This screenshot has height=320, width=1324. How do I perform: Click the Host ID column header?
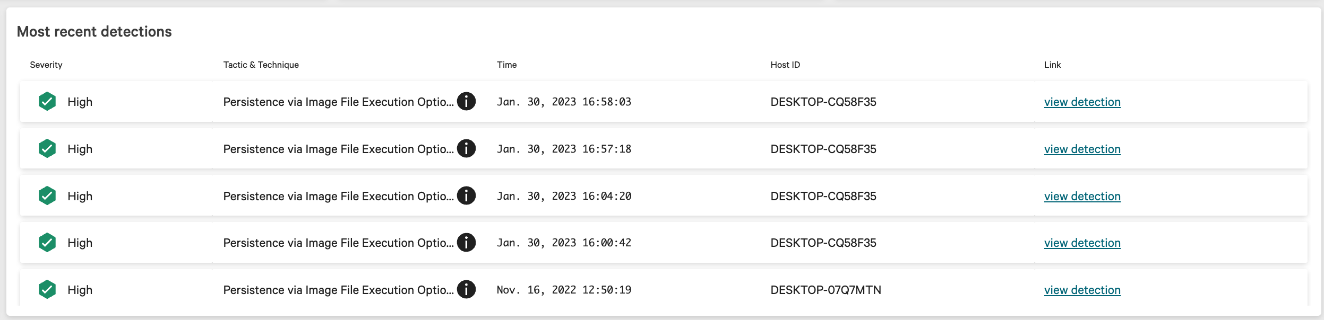pos(785,65)
